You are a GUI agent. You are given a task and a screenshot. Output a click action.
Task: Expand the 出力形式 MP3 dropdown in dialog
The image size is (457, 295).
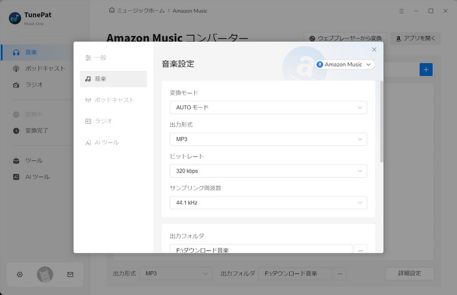(268, 139)
